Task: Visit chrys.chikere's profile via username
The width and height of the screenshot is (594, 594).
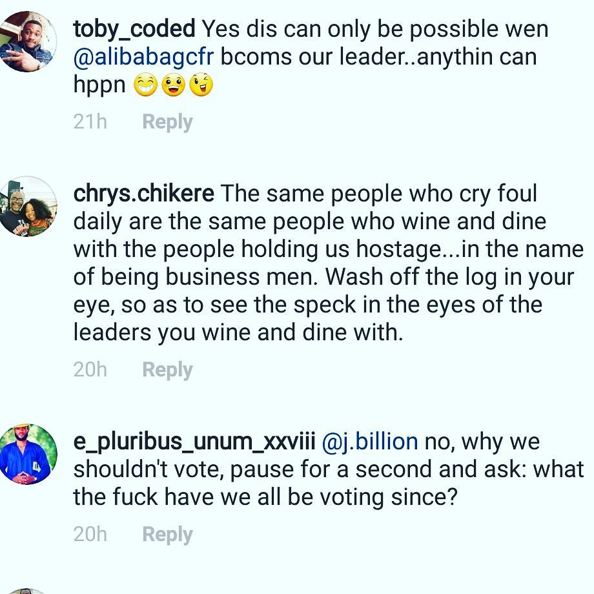Action: pyautogui.click(x=143, y=194)
